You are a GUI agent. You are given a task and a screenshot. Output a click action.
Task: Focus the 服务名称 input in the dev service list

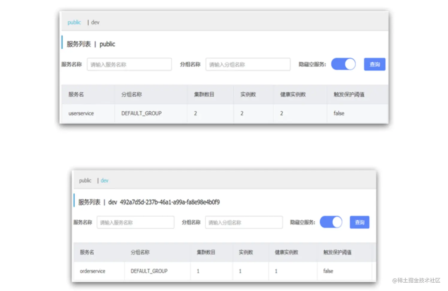point(135,222)
